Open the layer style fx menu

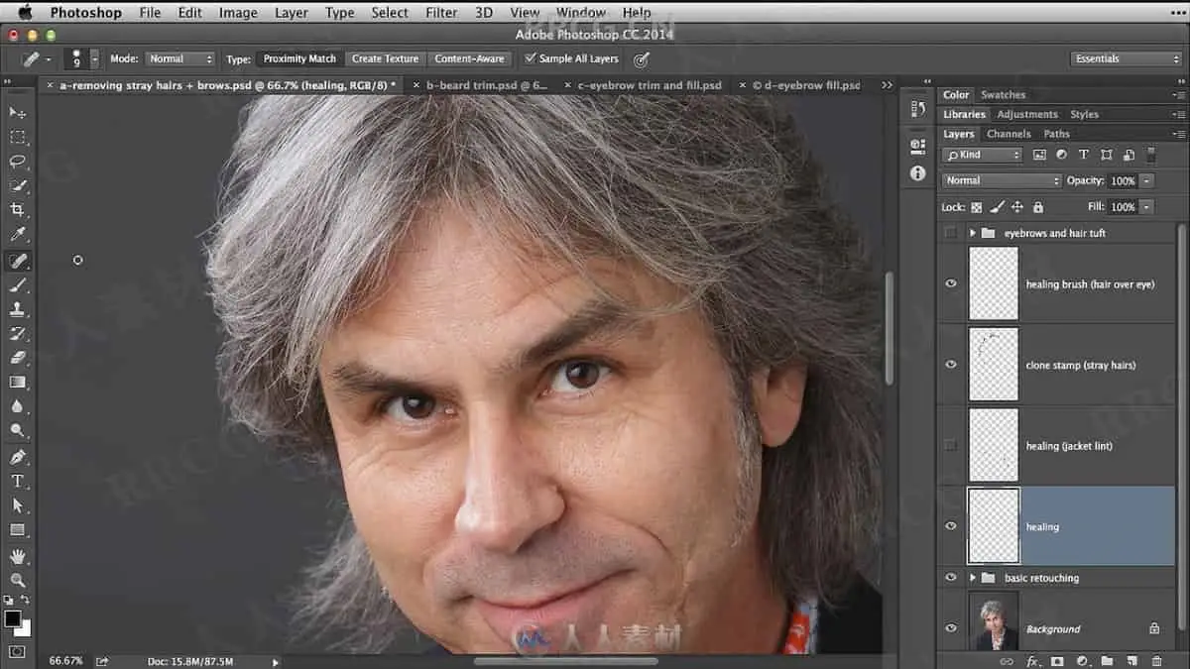tap(1032, 661)
